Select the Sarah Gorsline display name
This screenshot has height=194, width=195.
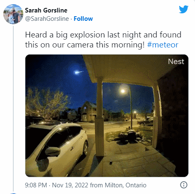pos(46,10)
